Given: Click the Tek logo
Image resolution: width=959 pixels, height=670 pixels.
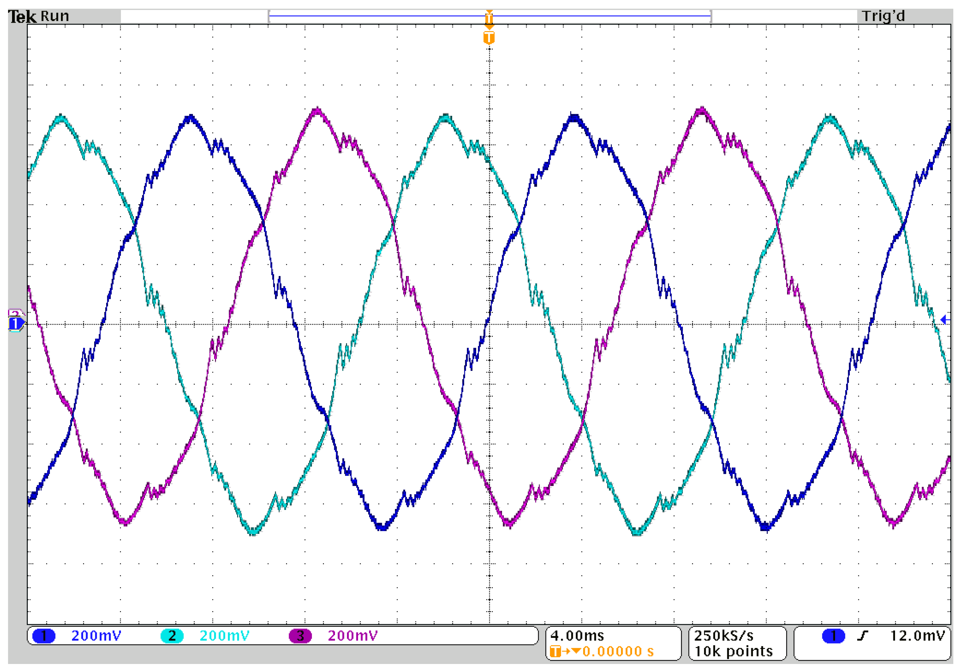Looking at the screenshot, I should click(x=22, y=17).
